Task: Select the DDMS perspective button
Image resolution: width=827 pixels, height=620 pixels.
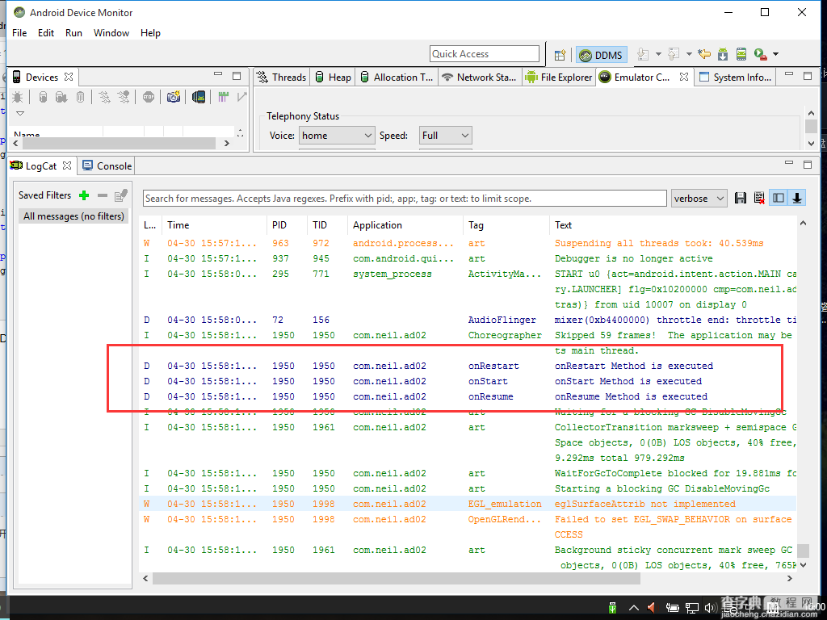Action: (601, 55)
